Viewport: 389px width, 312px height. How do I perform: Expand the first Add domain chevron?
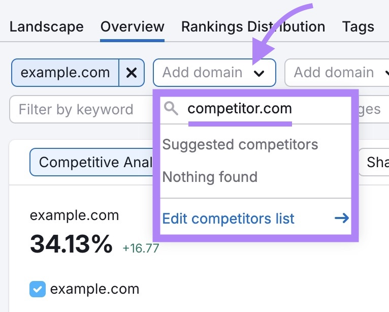(259, 73)
